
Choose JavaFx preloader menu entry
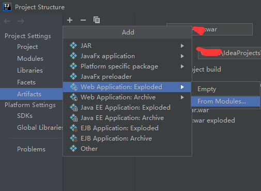(x=127, y=77)
